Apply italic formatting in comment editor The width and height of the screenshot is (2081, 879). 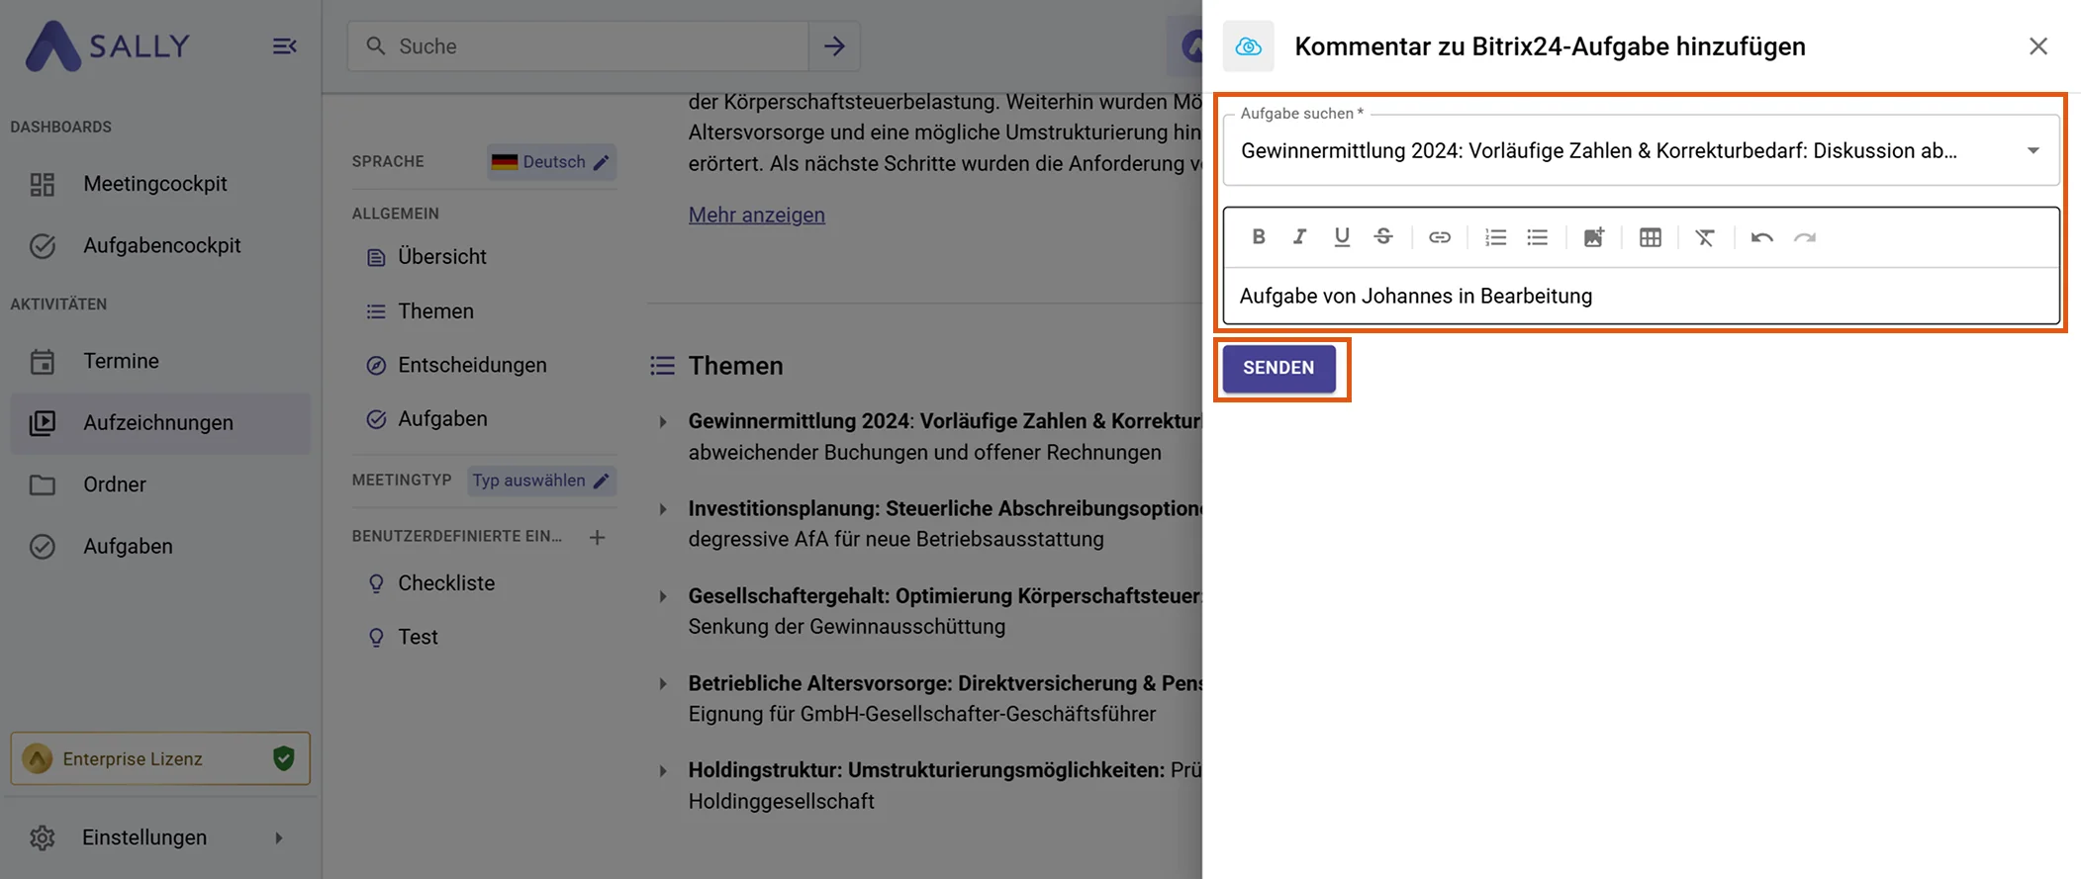click(x=1299, y=236)
